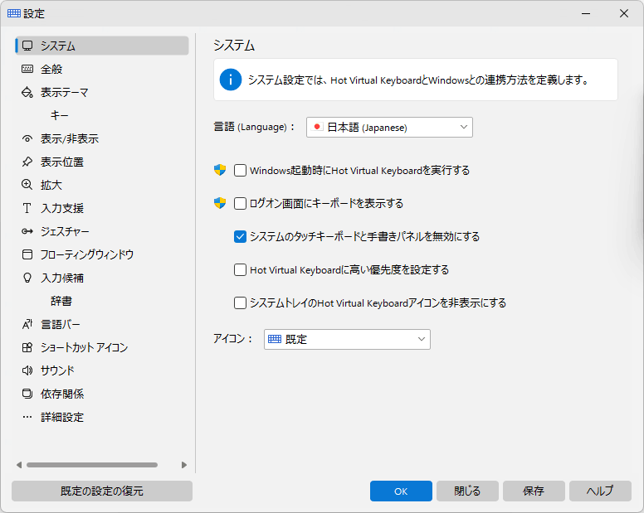Viewport: 644px width, 513px height.
Task: Click the 表示位置 pin icon
Action: tap(27, 162)
